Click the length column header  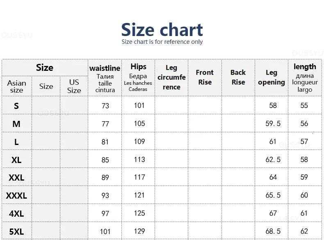305,78
